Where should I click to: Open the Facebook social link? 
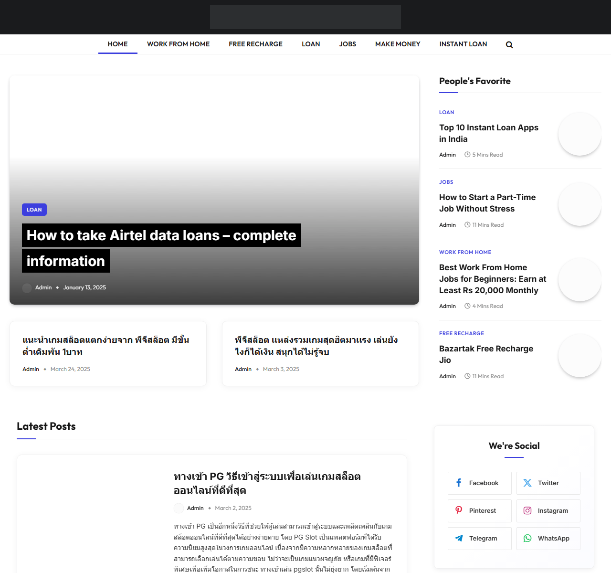(x=479, y=483)
